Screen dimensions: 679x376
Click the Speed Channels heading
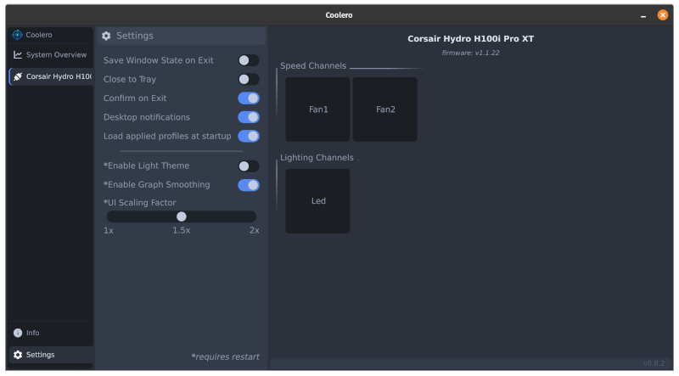click(x=313, y=66)
